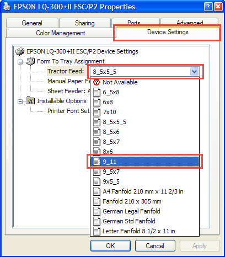The width and height of the screenshot is (225, 257).
Task: Click the page icon beside Letter Fanfold
Action: click(97, 231)
